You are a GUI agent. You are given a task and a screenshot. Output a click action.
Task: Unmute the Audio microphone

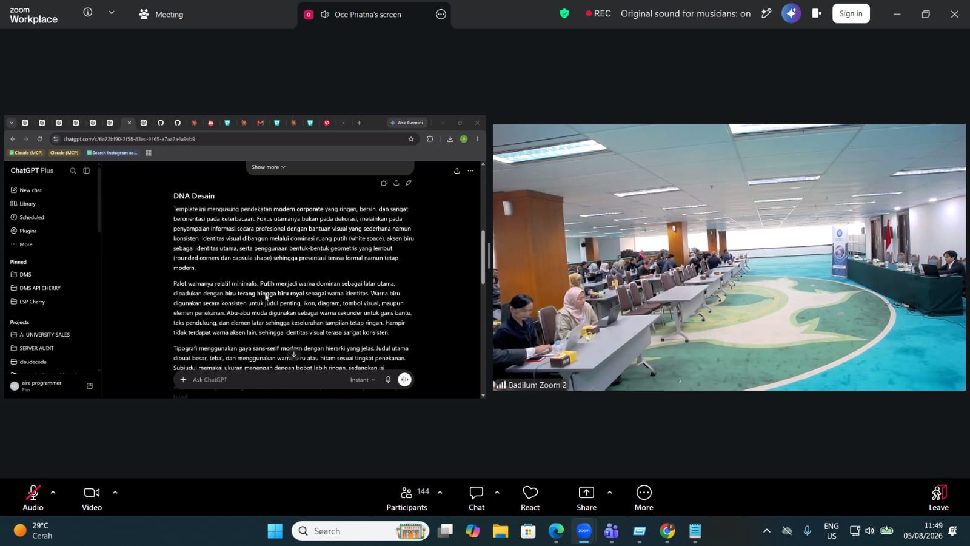point(33,498)
